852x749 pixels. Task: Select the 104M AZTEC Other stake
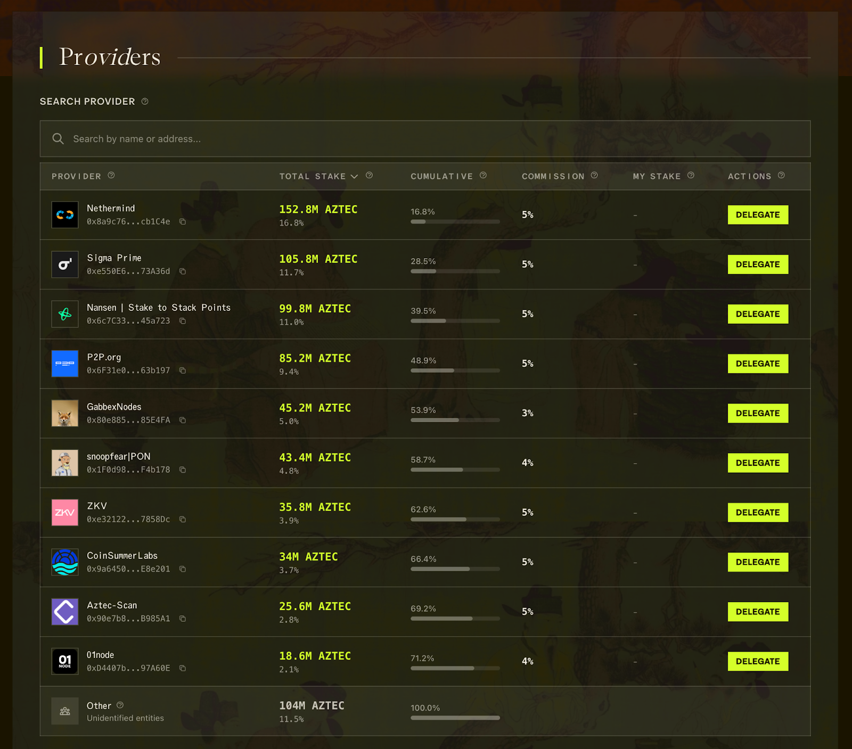coord(312,705)
